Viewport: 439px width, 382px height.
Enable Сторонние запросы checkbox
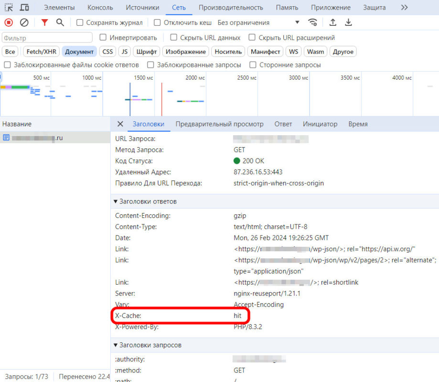coord(253,64)
